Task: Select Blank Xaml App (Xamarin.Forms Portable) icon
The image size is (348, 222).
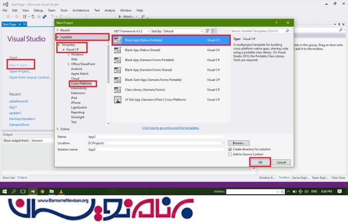Action: click(x=117, y=80)
